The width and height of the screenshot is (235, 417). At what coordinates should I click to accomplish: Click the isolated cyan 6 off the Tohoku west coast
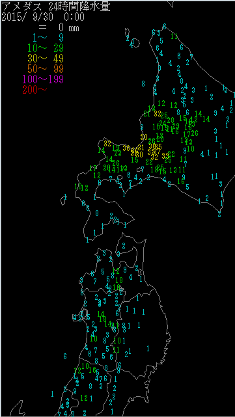[x=65, y=356]
